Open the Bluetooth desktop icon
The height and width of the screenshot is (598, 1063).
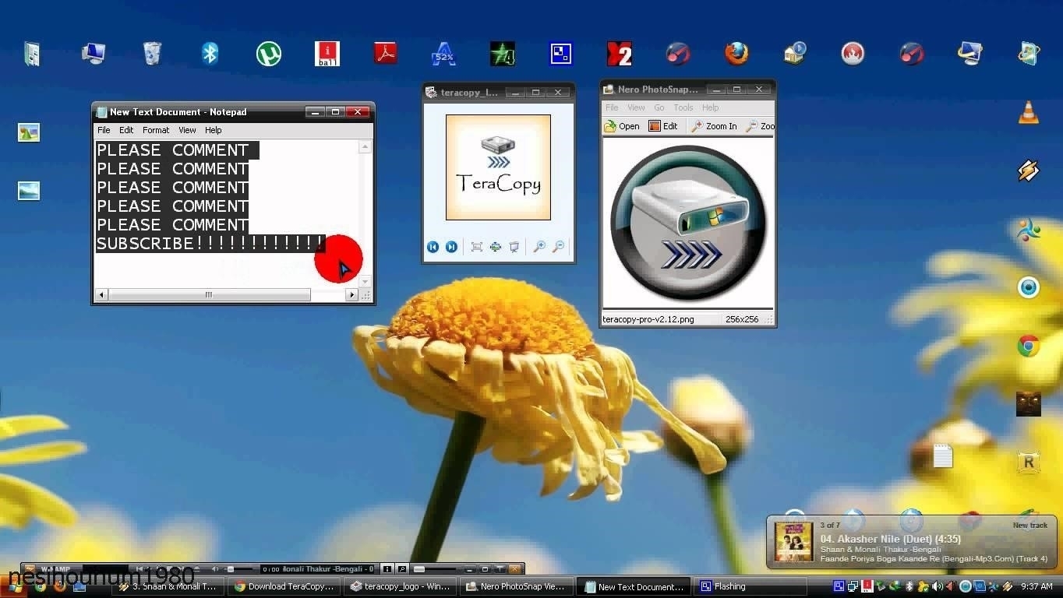210,53
